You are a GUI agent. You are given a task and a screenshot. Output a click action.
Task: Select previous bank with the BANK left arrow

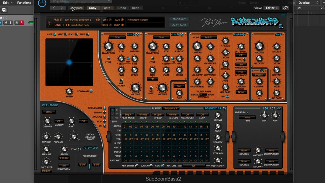point(66,25)
